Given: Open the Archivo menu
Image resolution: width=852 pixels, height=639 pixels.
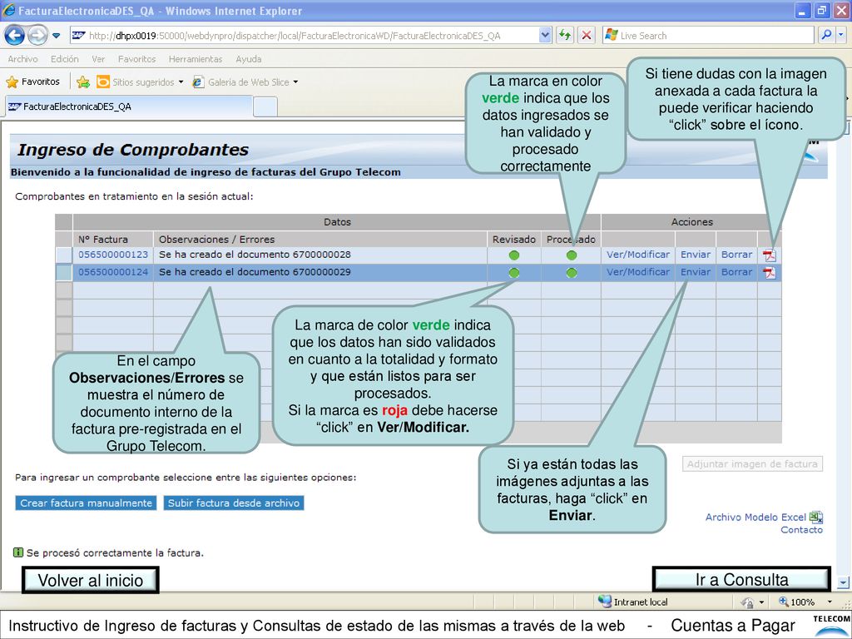Looking at the screenshot, I should (x=22, y=59).
